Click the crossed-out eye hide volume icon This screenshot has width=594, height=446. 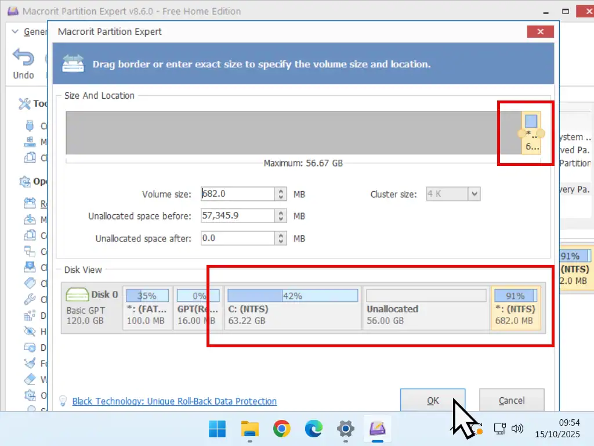click(x=30, y=331)
